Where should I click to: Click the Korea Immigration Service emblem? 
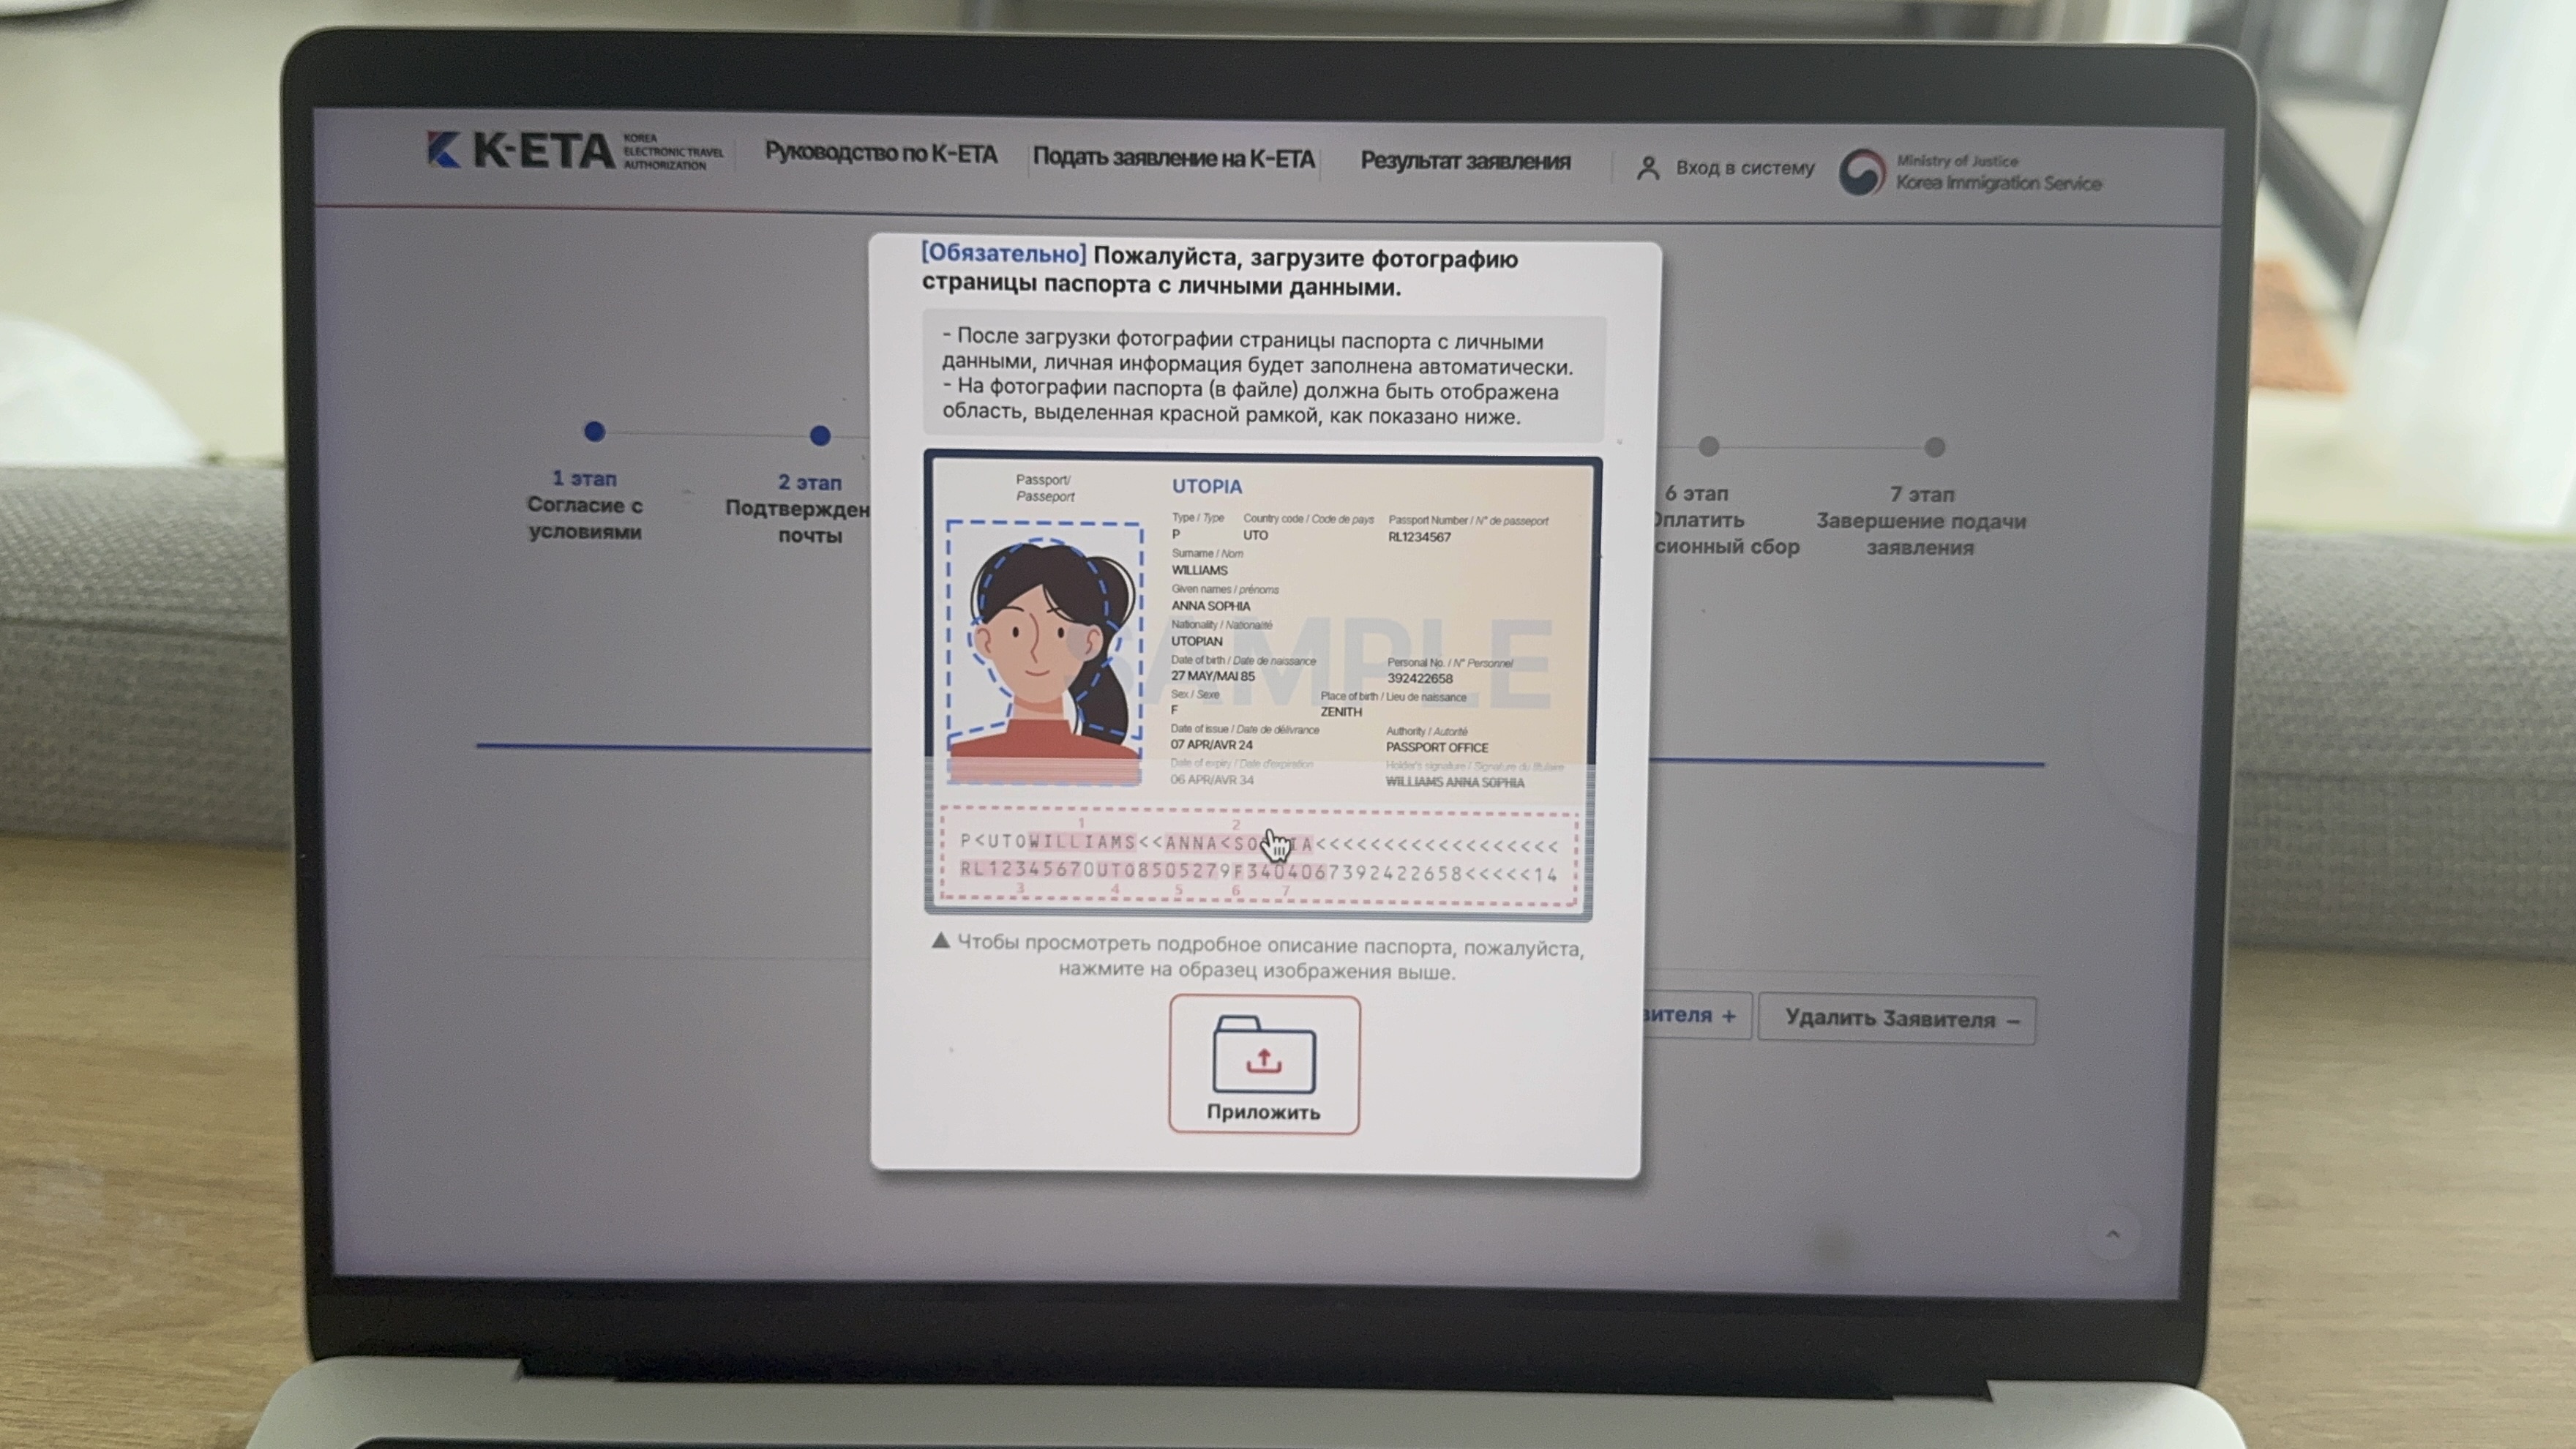[x=1862, y=172]
